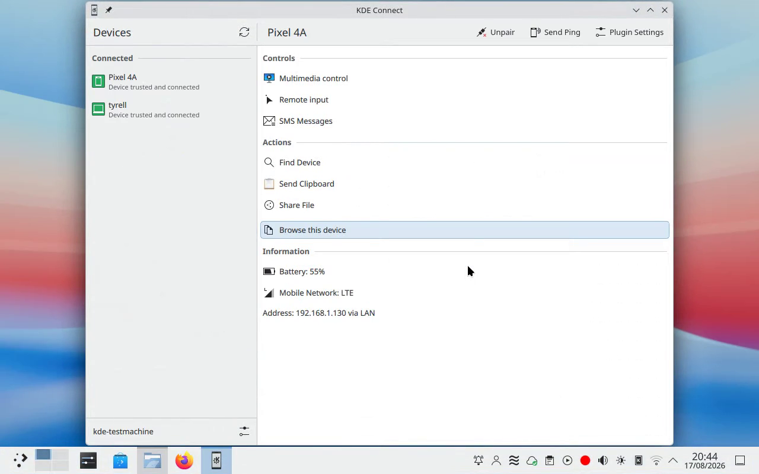Open Plugin Settings
Screen dimensions: 759x474
point(629,32)
